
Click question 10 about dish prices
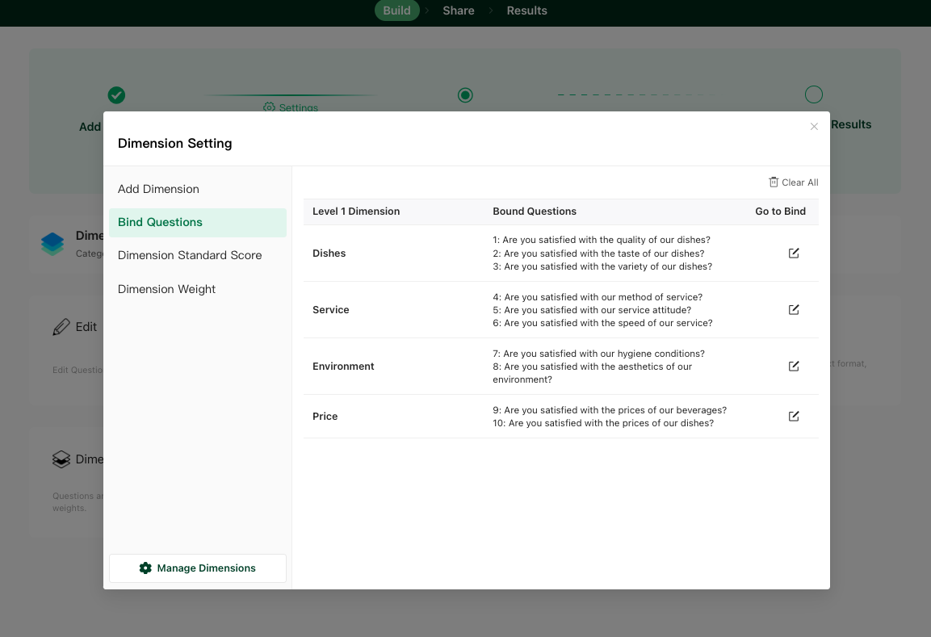pyautogui.click(x=603, y=423)
